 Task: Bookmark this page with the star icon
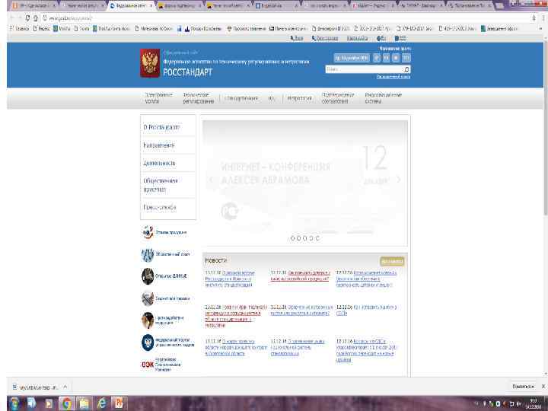534,18
